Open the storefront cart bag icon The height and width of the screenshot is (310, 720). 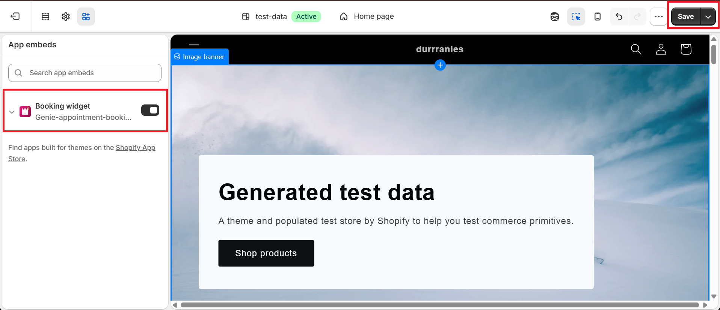(686, 49)
